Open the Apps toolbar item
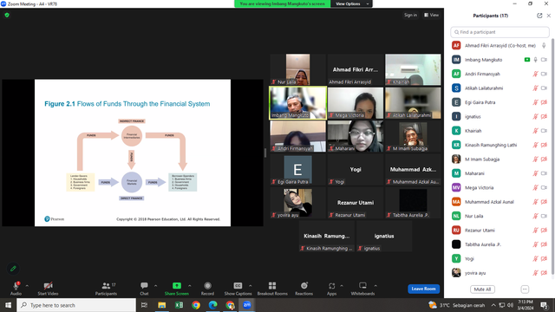Viewport: 555px width, 312px height. (x=331, y=289)
